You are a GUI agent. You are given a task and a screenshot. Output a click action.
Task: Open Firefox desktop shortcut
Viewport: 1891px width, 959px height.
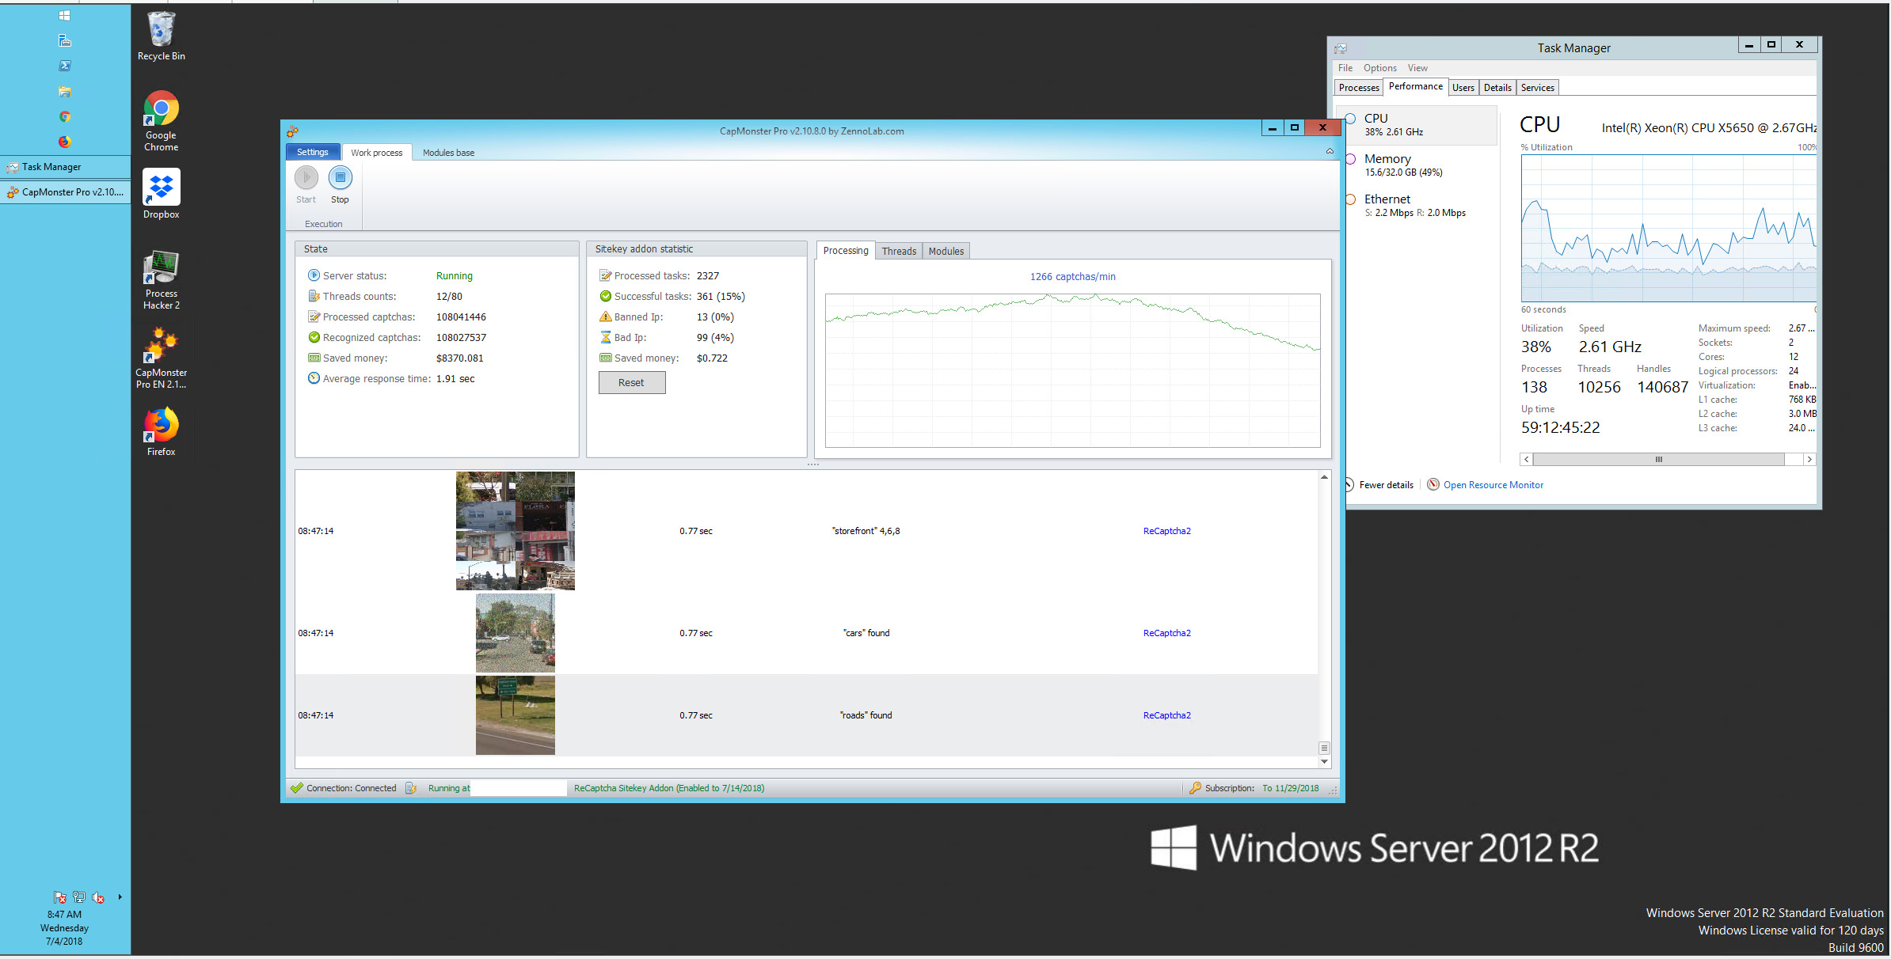pos(161,431)
